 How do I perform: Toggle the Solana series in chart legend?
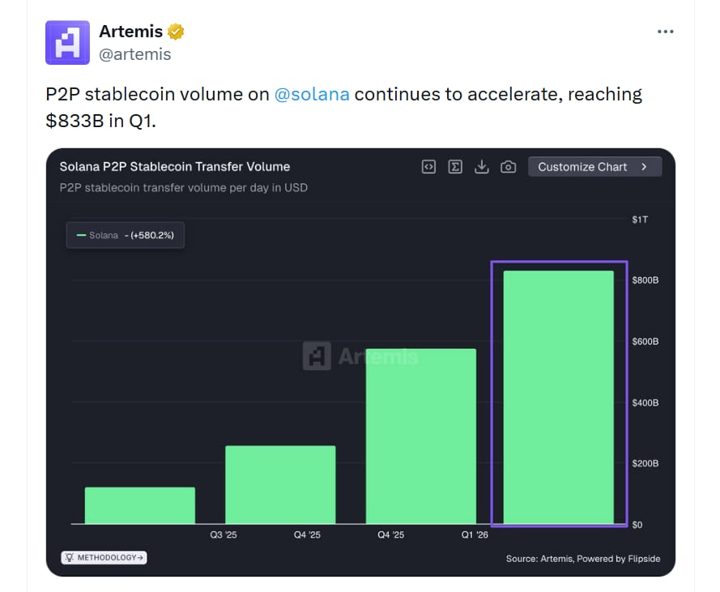pos(125,236)
